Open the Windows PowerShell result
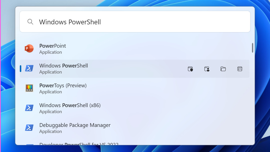 pyautogui.click(x=64, y=66)
